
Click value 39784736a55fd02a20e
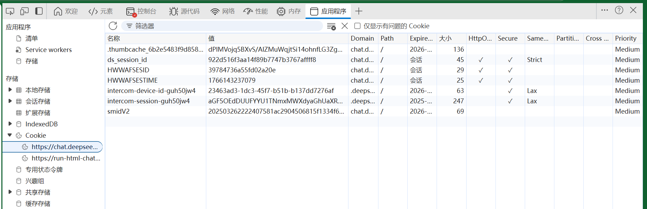pos(242,70)
